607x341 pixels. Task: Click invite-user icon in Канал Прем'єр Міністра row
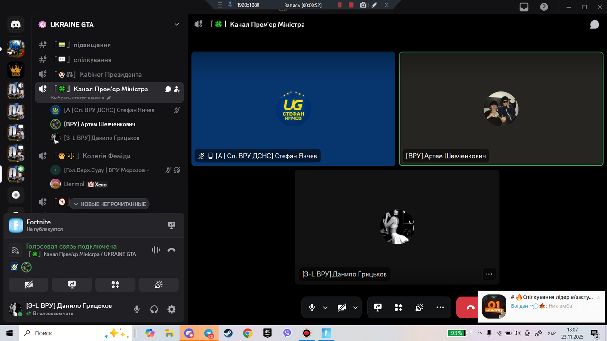coord(177,89)
